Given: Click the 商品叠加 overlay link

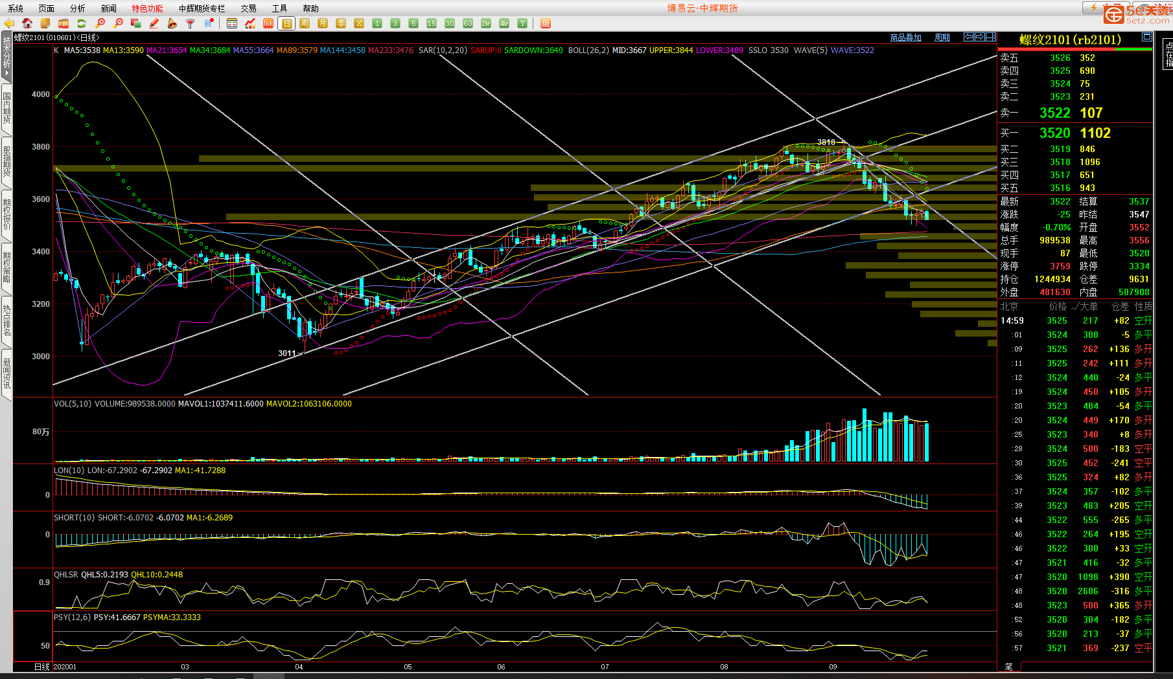Looking at the screenshot, I should pos(905,38).
